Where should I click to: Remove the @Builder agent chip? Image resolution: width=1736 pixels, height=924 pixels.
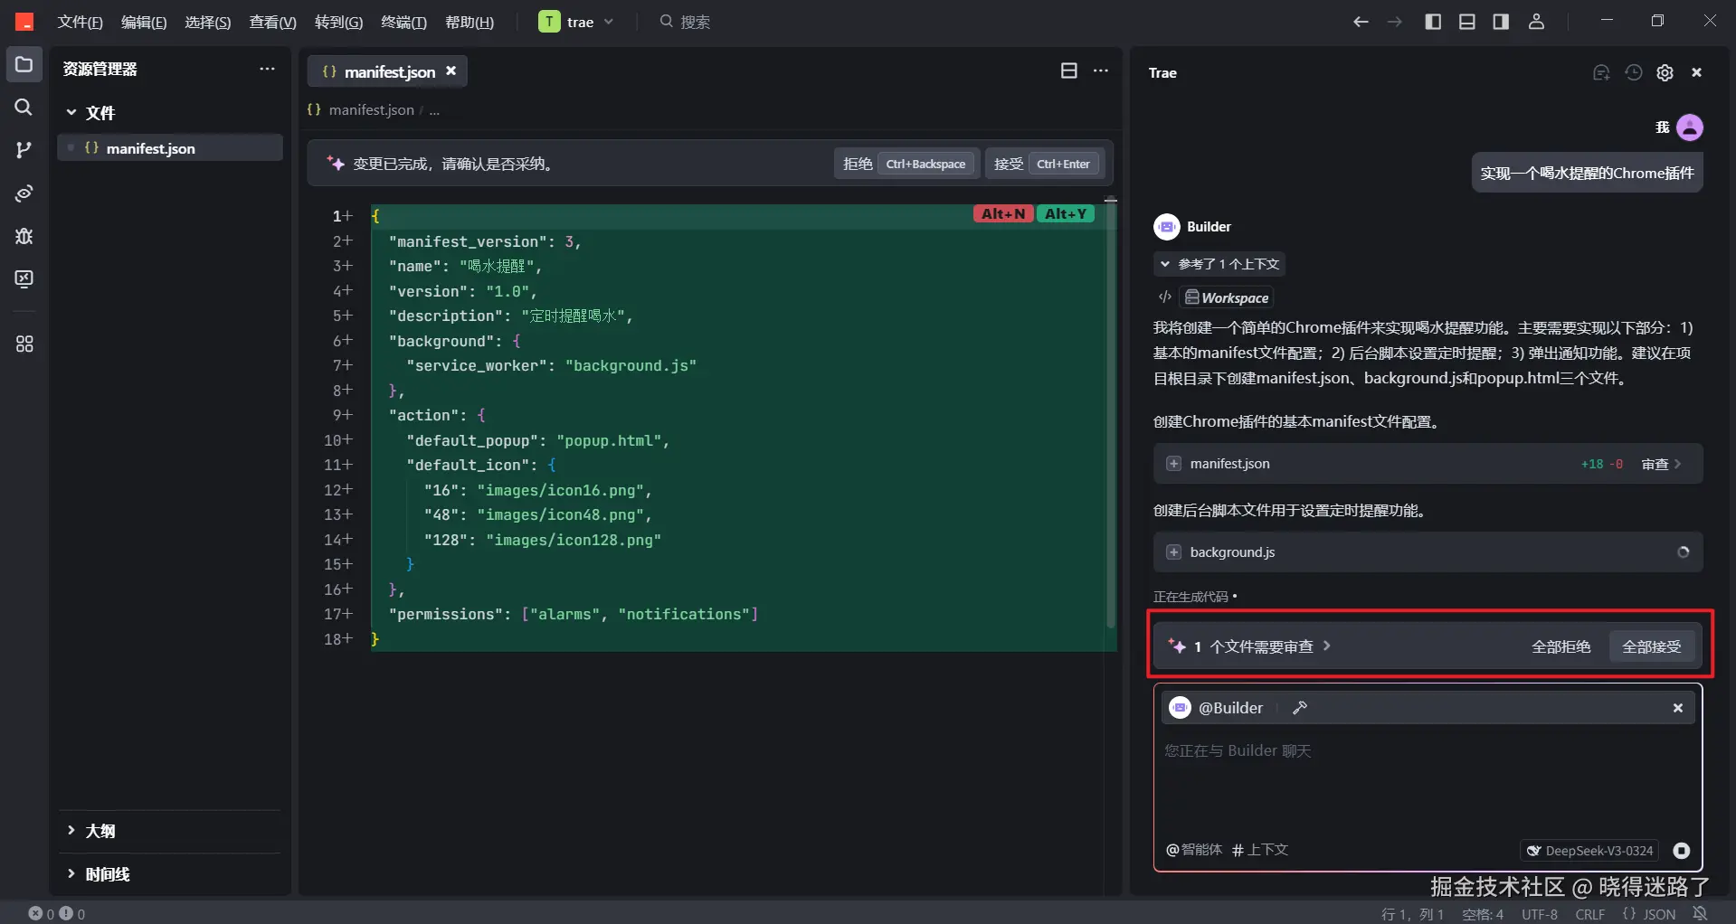click(x=1677, y=708)
